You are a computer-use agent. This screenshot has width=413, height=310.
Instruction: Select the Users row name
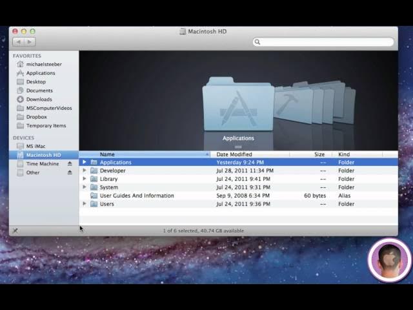[x=107, y=204]
